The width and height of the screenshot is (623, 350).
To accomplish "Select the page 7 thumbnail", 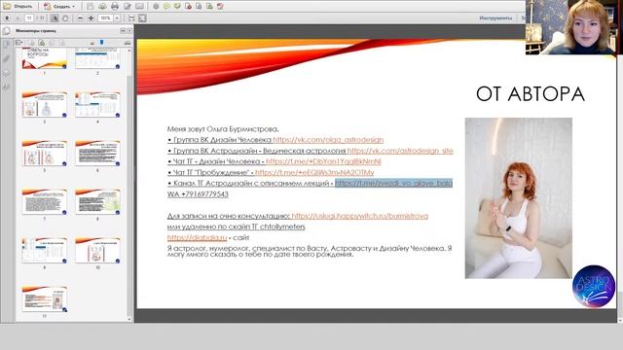I will (45, 201).
